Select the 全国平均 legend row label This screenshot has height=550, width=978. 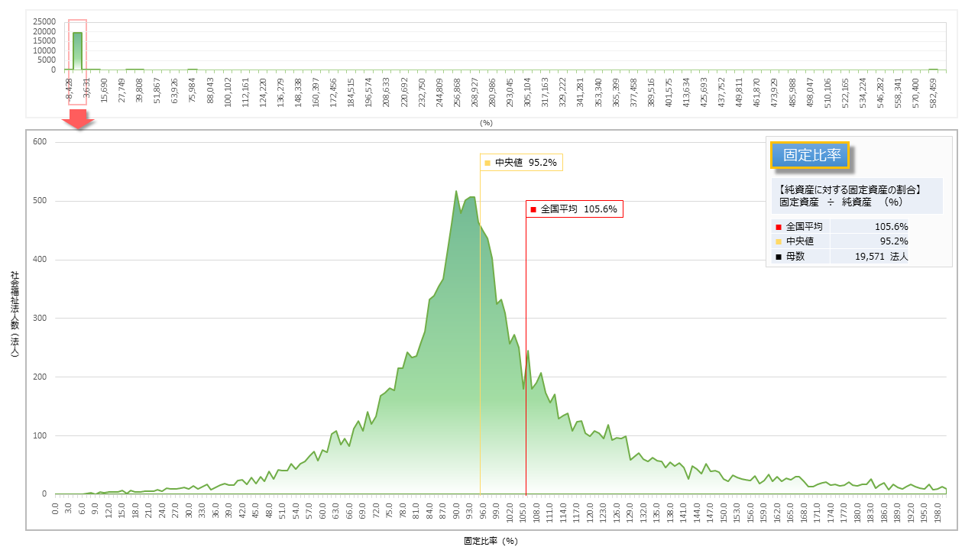point(805,227)
